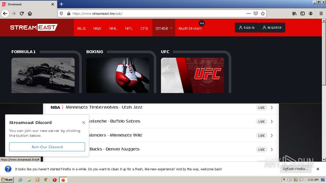
Task: Open the Formula 1 thumbnail
Action: (x=43, y=75)
